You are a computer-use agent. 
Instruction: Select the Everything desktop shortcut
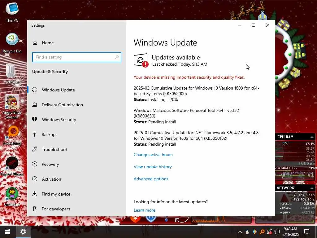[12, 135]
